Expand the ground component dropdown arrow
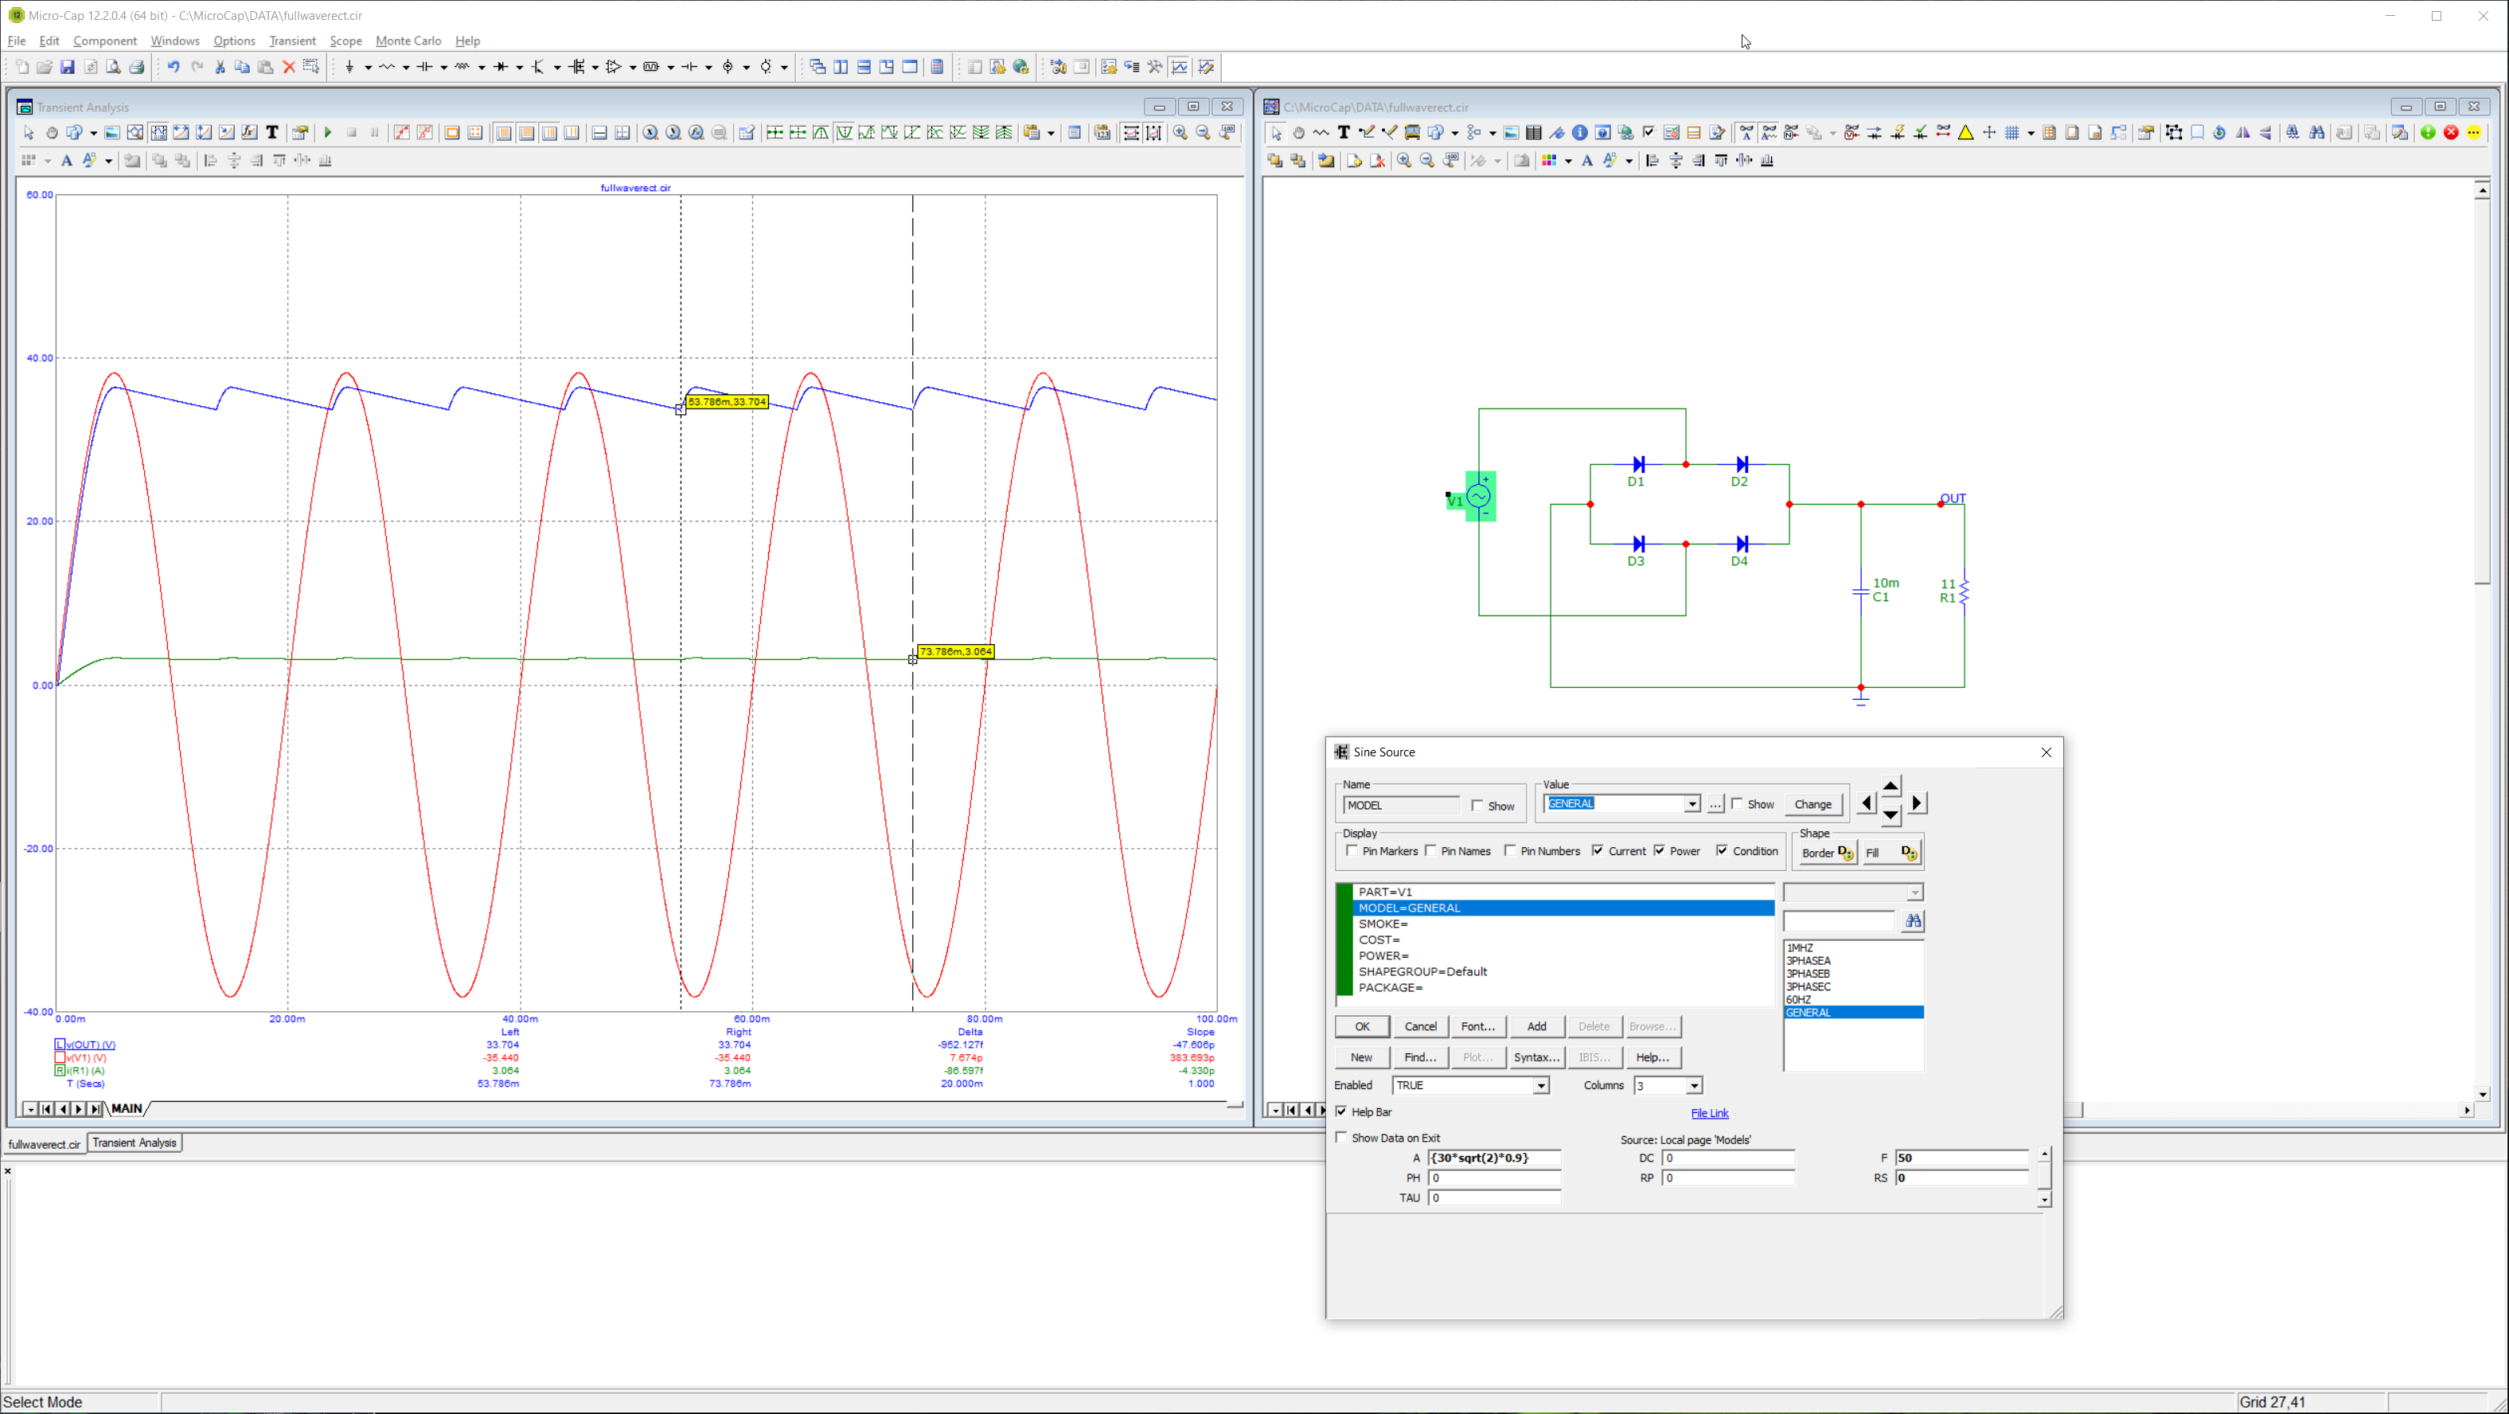 [x=369, y=67]
